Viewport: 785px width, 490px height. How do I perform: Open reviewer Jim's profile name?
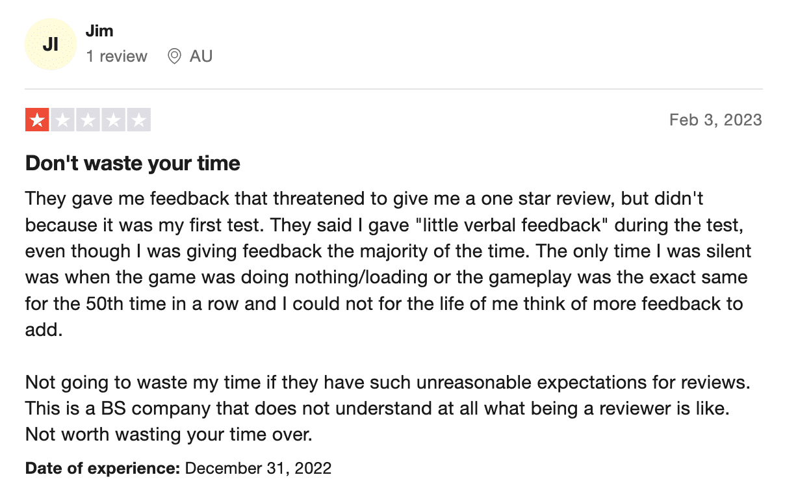(x=99, y=31)
